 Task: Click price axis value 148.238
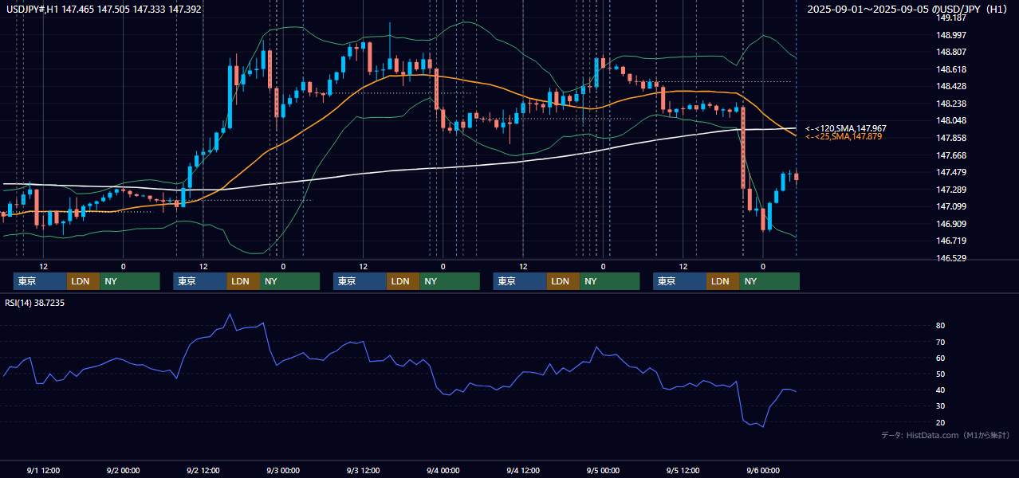pos(950,104)
